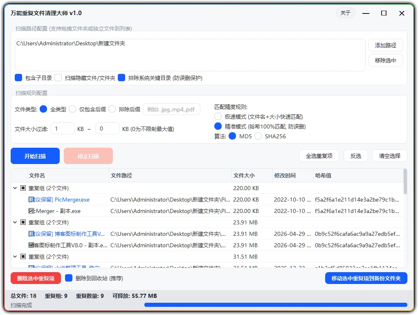The width and height of the screenshot is (418, 315).
Task: Select PicMerger - 副本.exe row
Action: click(x=207, y=211)
